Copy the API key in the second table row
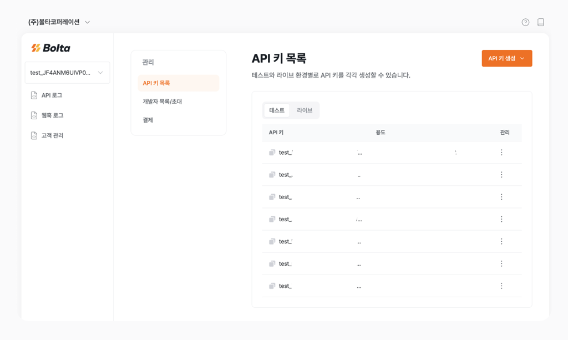Screen dimensions: 568x340 tap(272, 175)
